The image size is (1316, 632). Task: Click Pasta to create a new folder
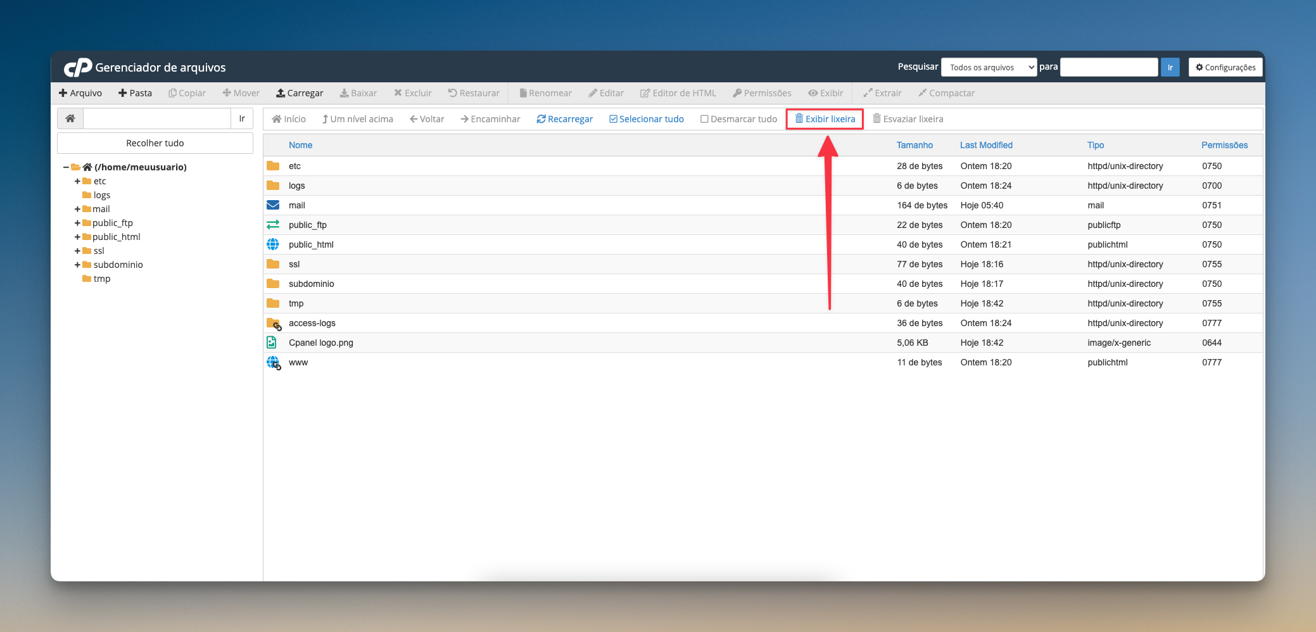tap(136, 93)
